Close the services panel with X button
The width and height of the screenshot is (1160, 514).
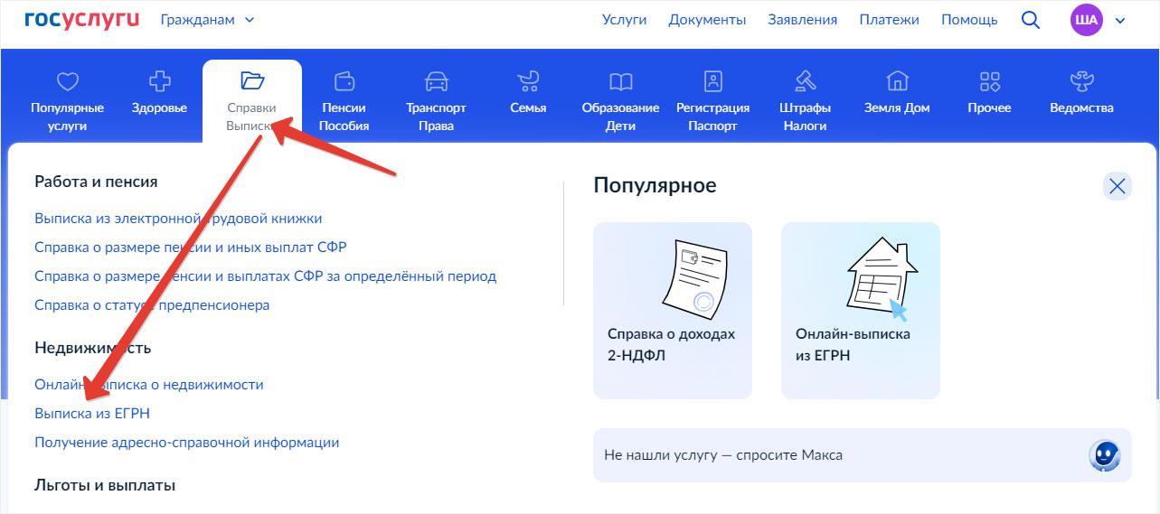1118,186
